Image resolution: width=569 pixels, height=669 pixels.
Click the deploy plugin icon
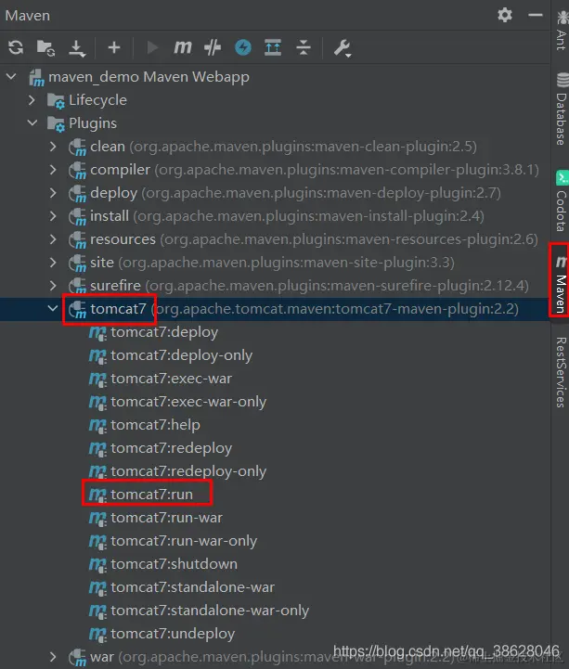pos(78,193)
